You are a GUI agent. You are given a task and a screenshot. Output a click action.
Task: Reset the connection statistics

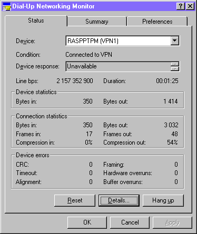coord(75,200)
